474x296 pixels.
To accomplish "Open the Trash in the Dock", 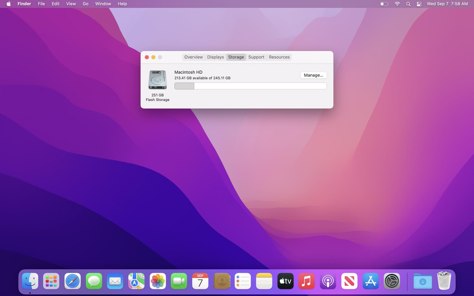I will pos(444,281).
